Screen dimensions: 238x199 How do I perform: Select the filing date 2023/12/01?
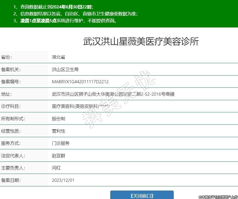coord(63,180)
